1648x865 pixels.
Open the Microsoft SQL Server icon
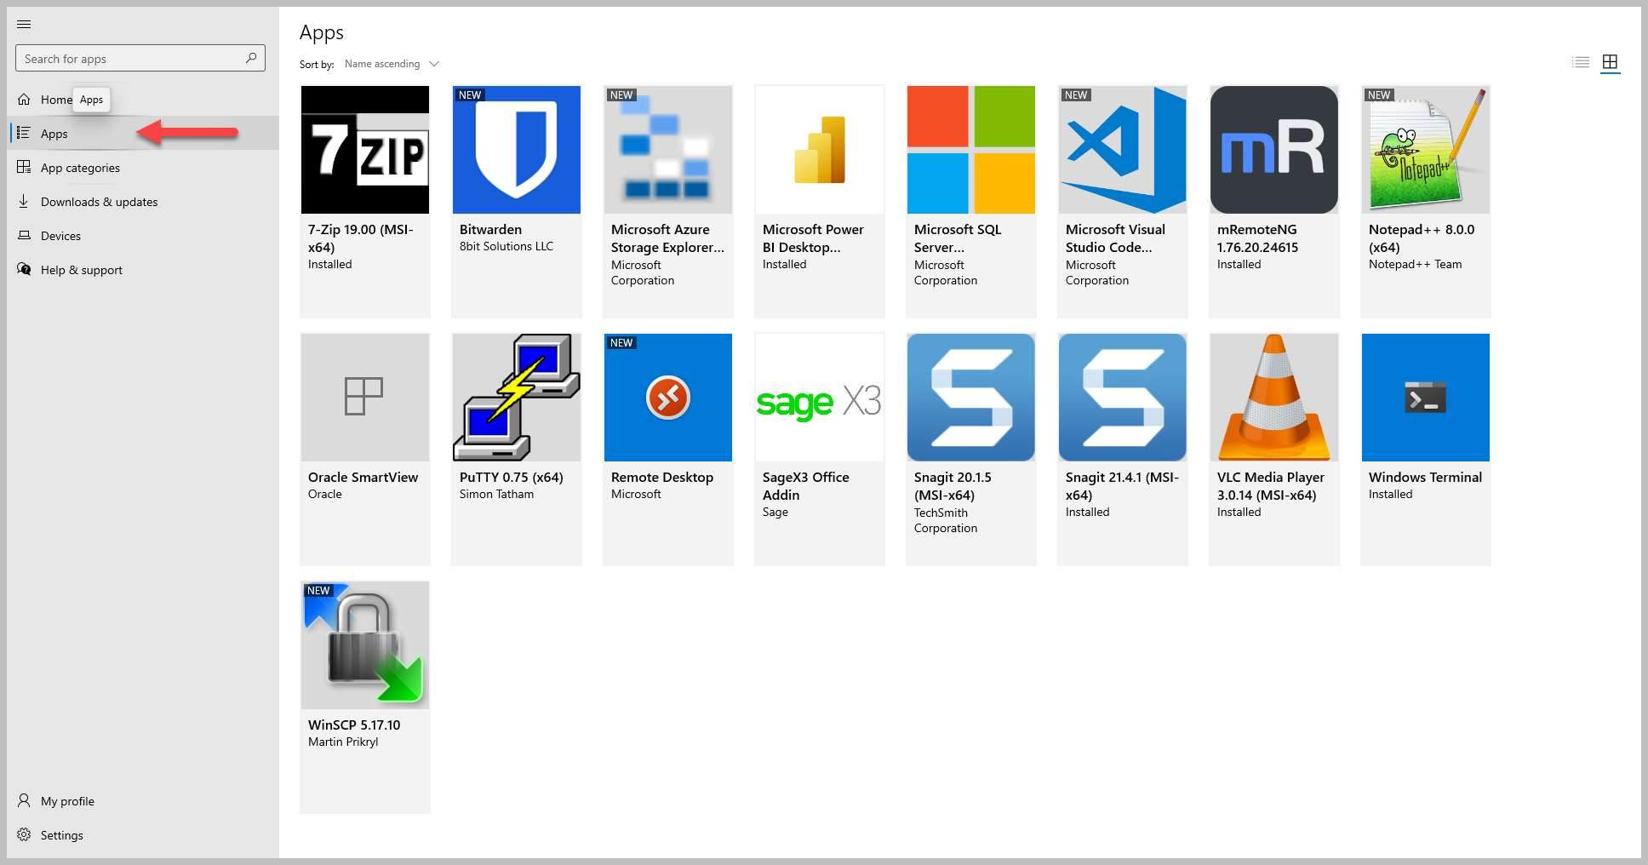tap(971, 150)
